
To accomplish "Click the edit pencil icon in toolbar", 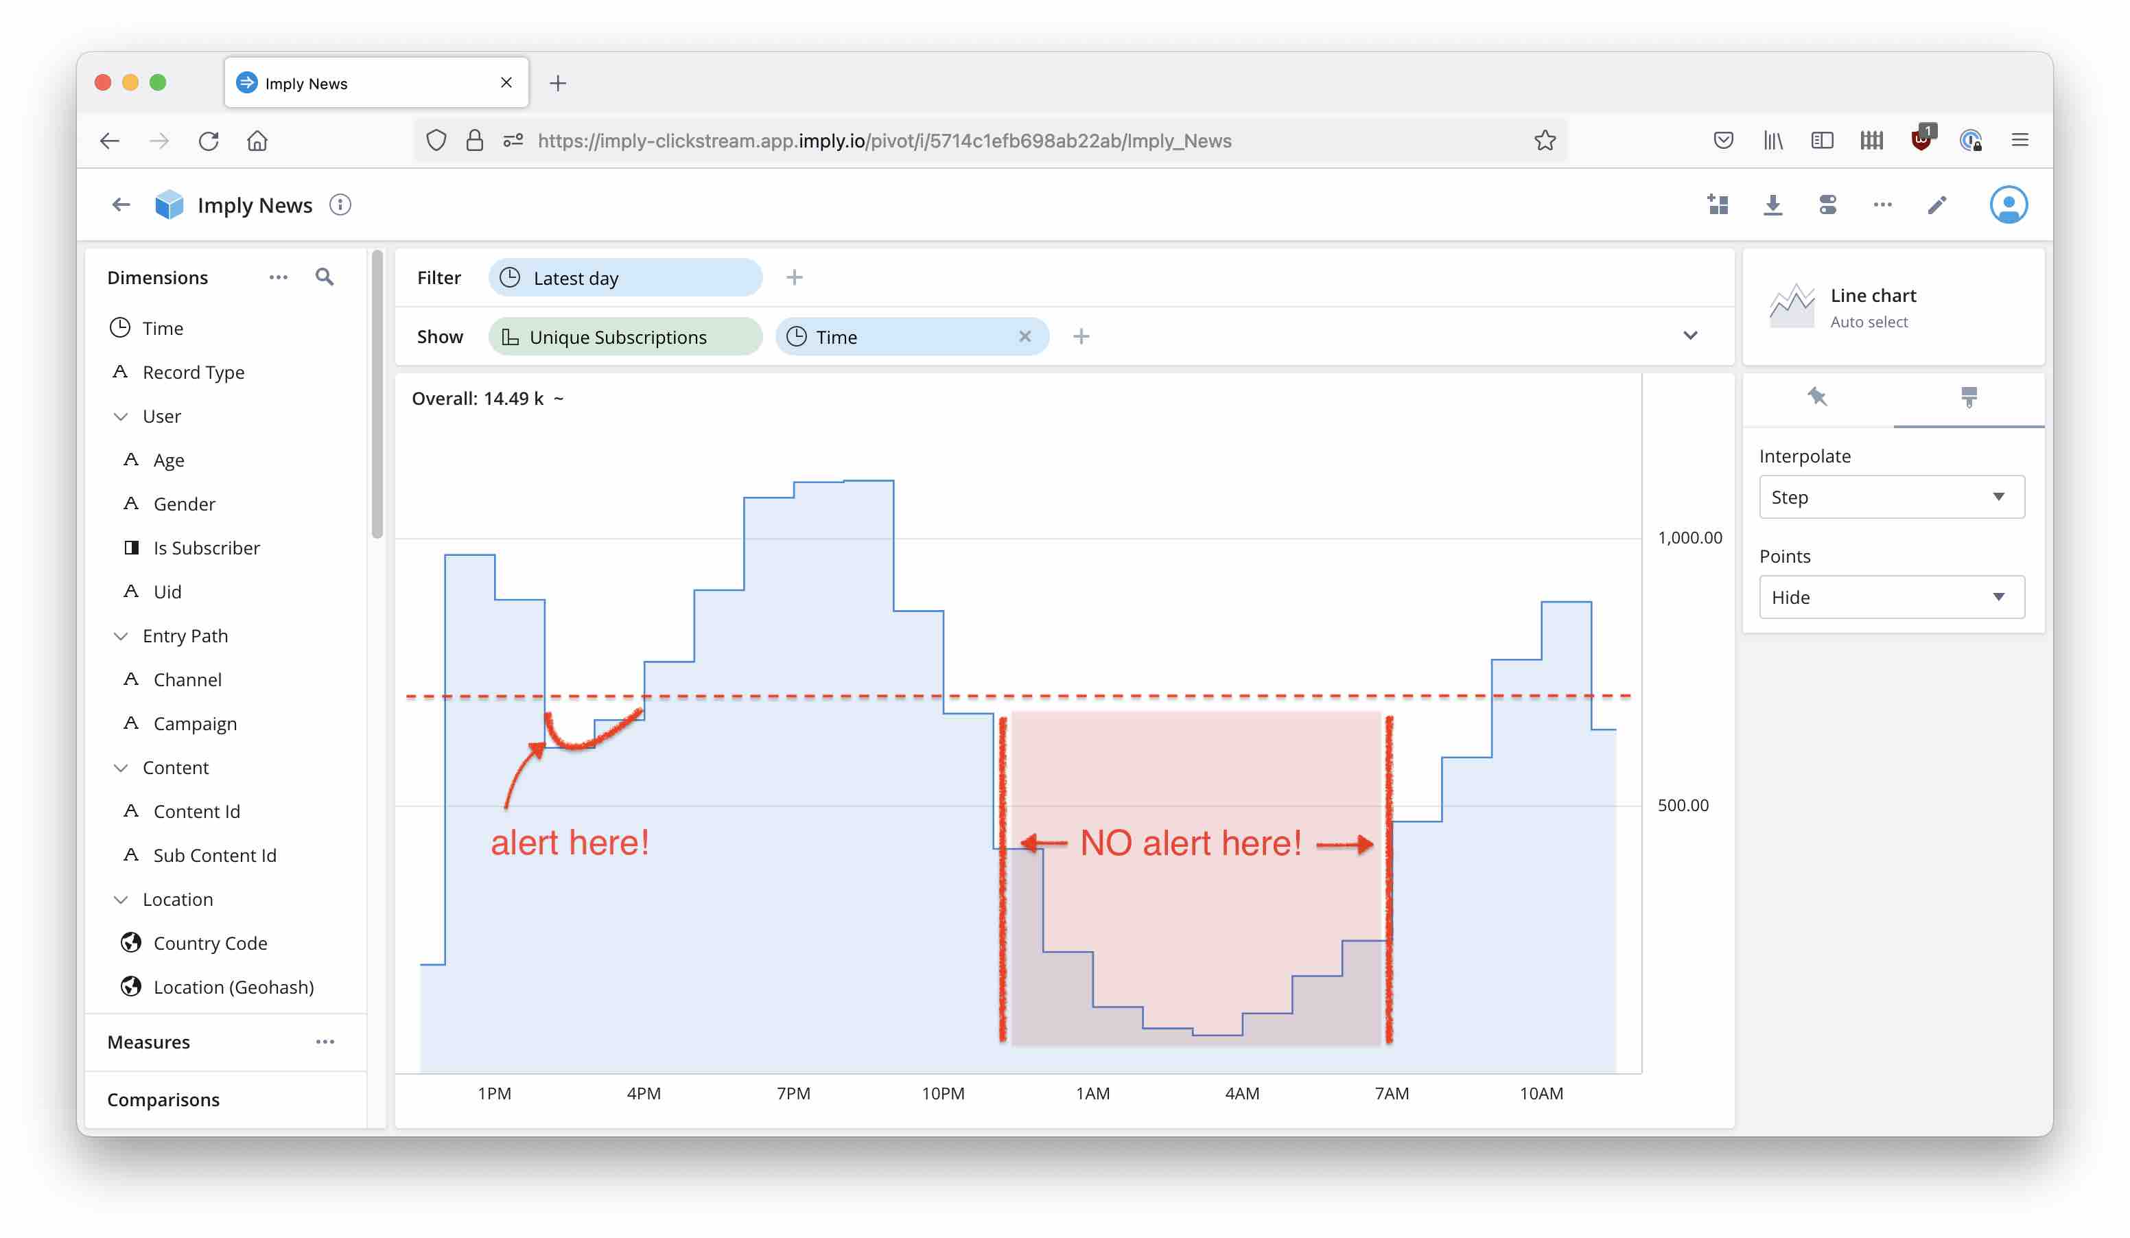I will [x=1936, y=205].
